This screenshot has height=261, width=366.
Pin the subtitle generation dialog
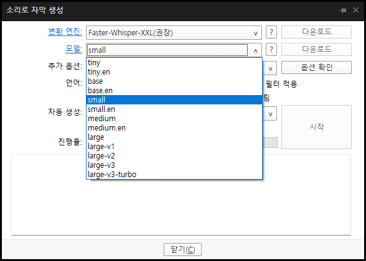tap(342, 10)
